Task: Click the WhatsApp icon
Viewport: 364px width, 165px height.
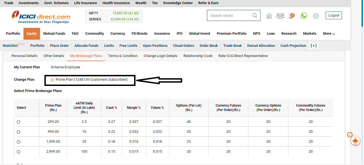Action: [x=304, y=16]
